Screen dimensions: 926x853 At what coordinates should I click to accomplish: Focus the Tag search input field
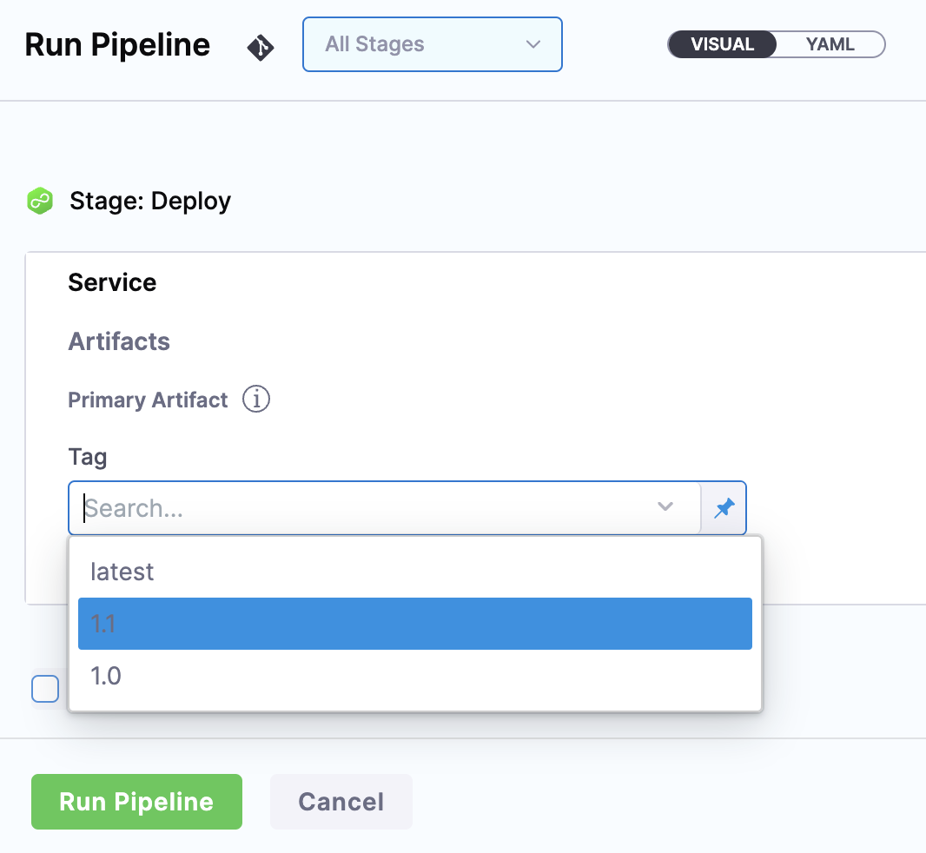coord(365,508)
